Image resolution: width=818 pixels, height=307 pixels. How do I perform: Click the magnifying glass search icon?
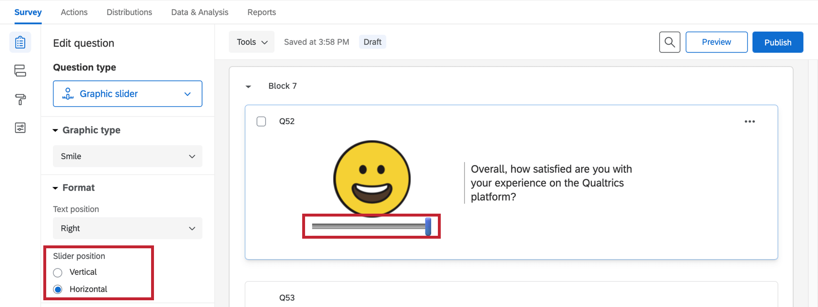coord(669,42)
